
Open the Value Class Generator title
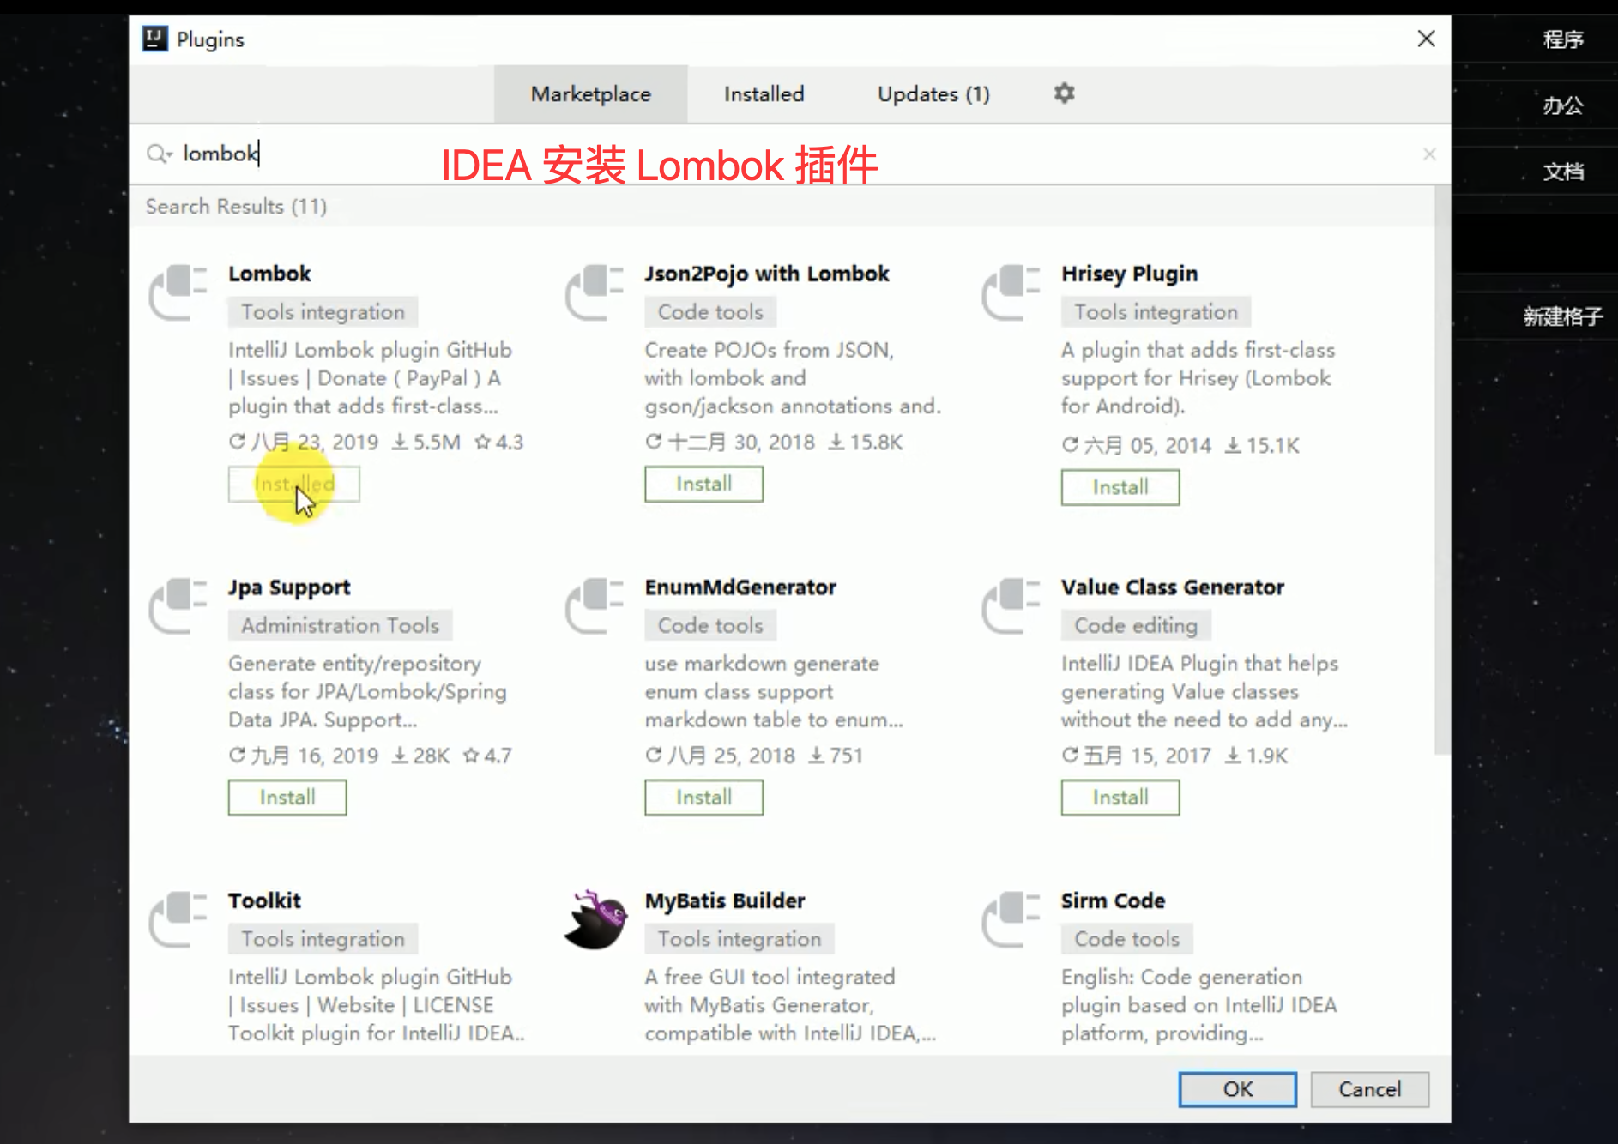[x=1172, y=587]
